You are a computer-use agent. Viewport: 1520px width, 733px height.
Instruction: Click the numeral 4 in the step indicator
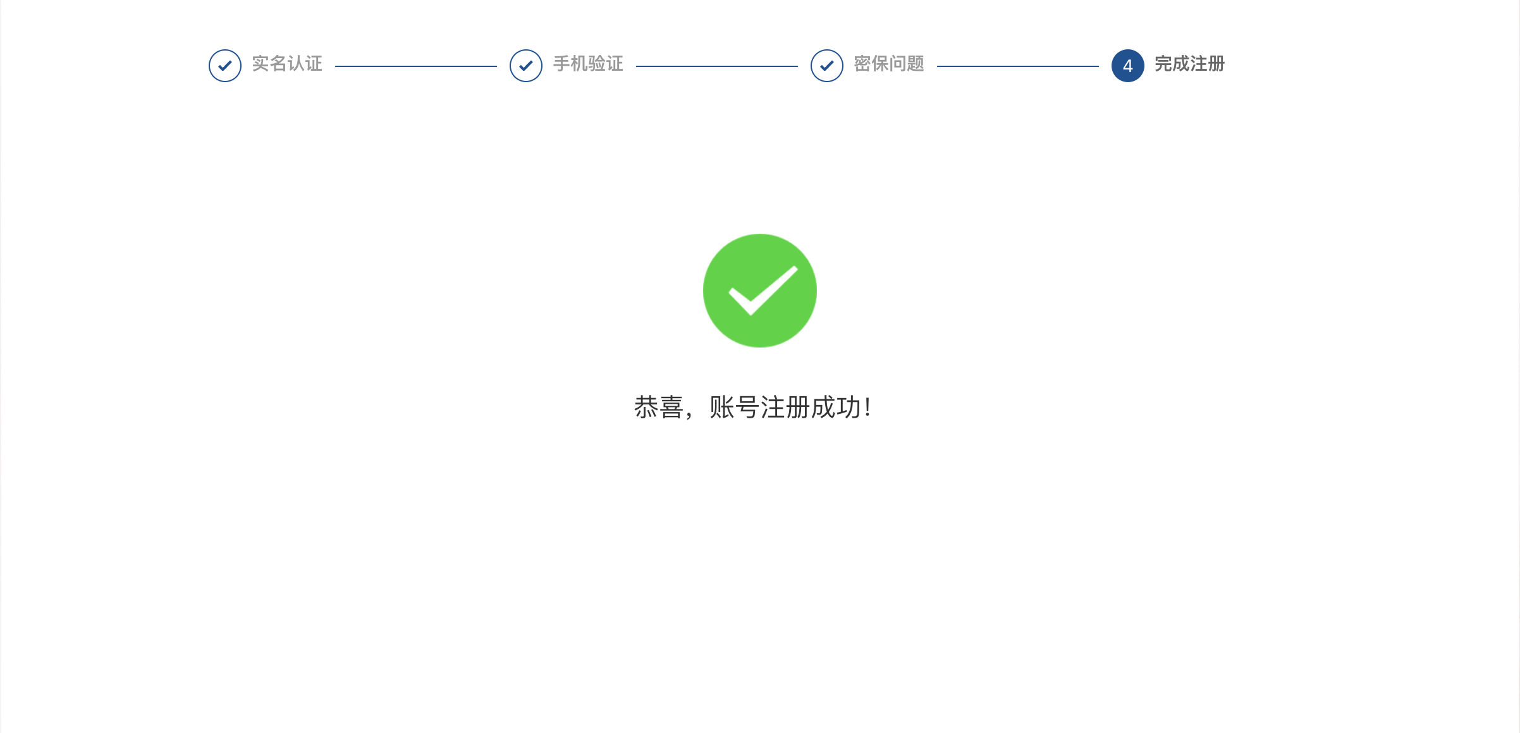point(1128,66)
